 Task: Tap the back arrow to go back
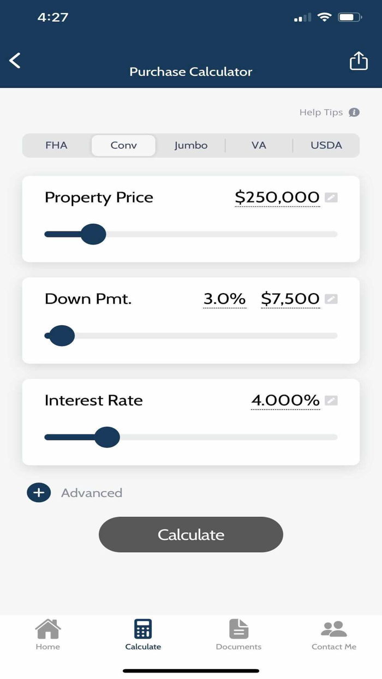click(15, 61)
